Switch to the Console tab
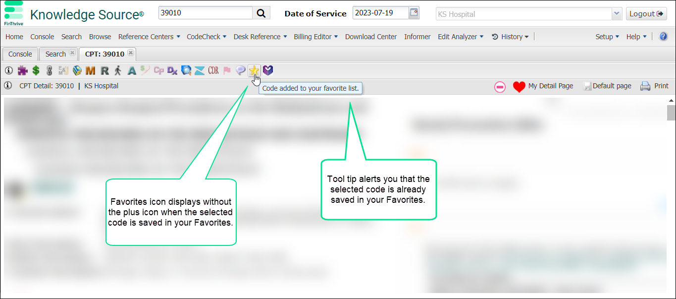Screen dimensions: 676x299 point(20,54)
